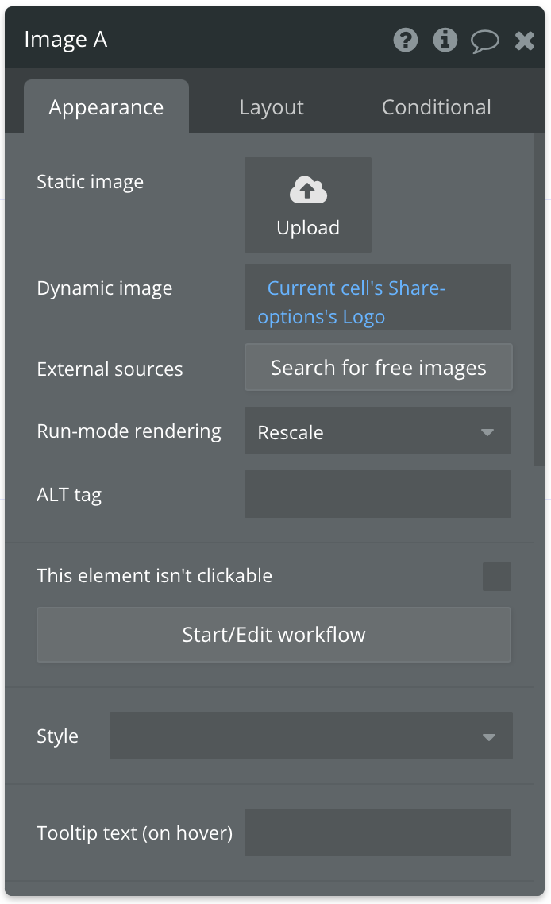551x904 pixels.
Task: Click the info icon in header
Action: [x=445, y=41]
